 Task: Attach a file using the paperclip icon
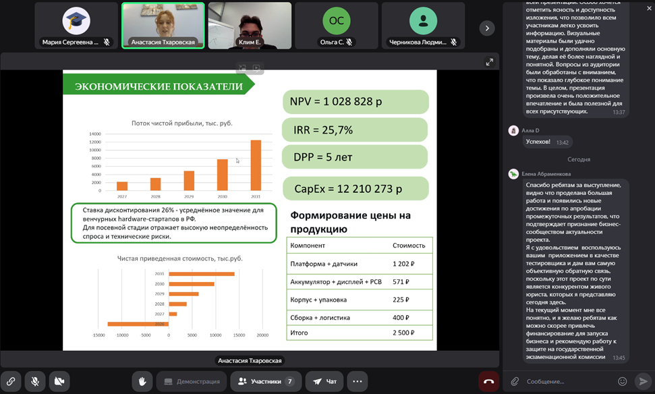pyautogui.click(x=514, y=381)
